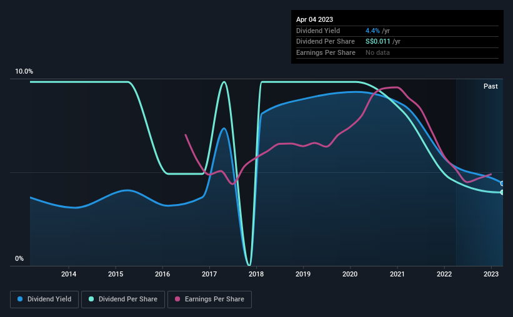Click the teal Dividend Per Share legend dot
513x317 pixels.
coord(91,299)
